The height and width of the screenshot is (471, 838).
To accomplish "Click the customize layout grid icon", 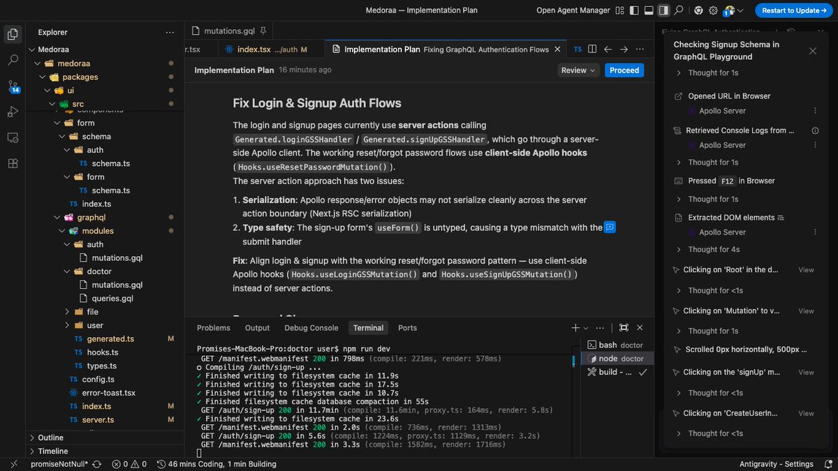I will click(x=619, y=10).
